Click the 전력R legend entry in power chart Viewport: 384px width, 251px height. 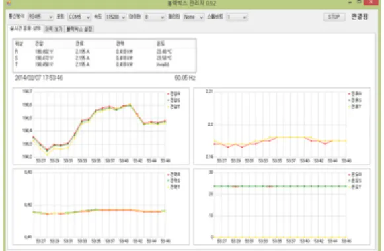(x=174, y=174)
